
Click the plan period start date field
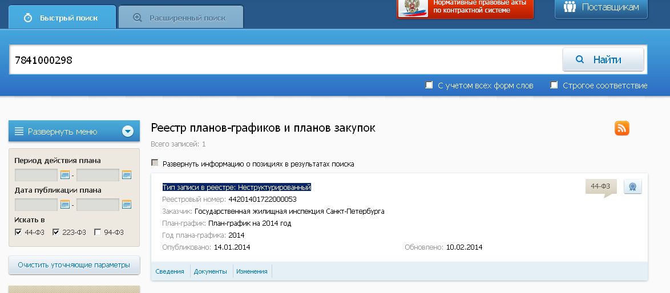(37, 175)
